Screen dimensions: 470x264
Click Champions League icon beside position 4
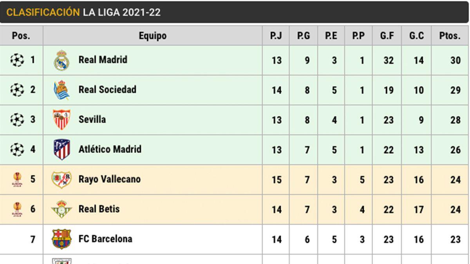17,149
